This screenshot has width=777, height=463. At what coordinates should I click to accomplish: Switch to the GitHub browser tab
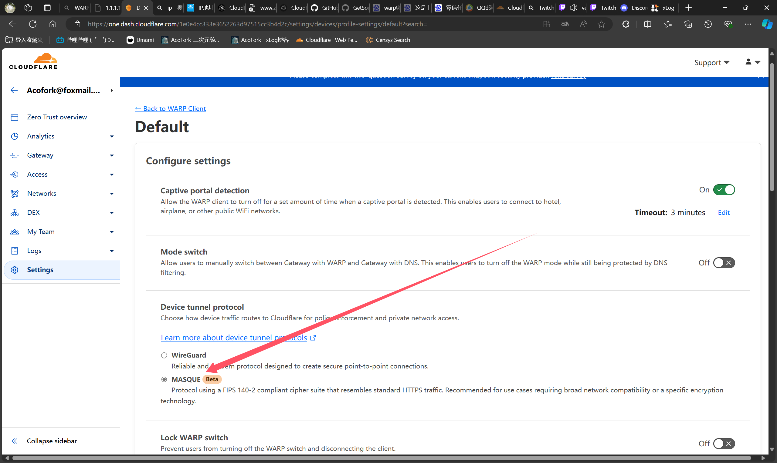tap(324, 8)
